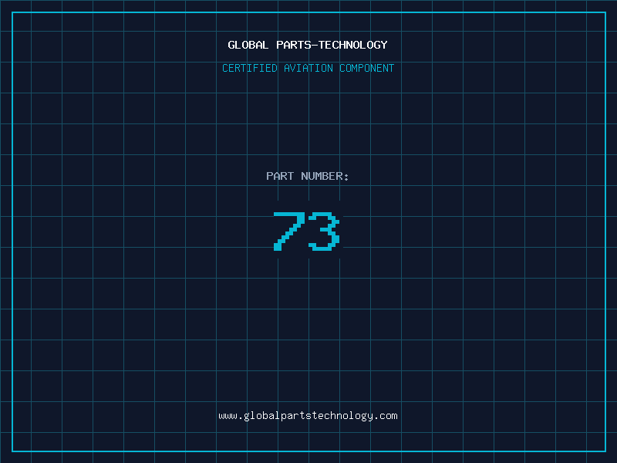Screen dimensions: 617x463
Task: Click the www prefix of the URL
Action: (228, 416)
